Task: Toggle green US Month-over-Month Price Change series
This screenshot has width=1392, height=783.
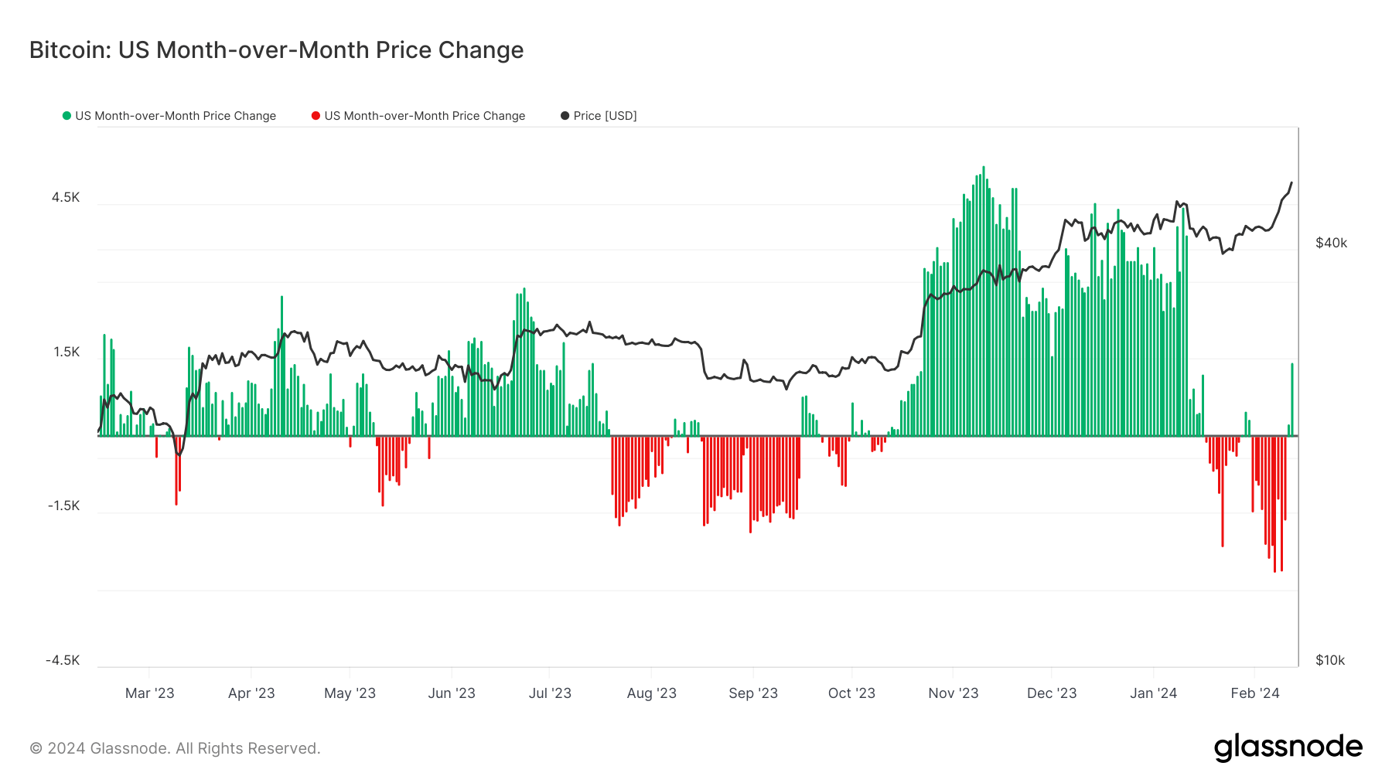Action: tap(175, 116)
